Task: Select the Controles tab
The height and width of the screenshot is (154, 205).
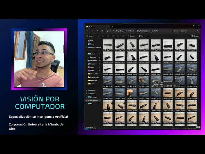Action: (97, 27)
